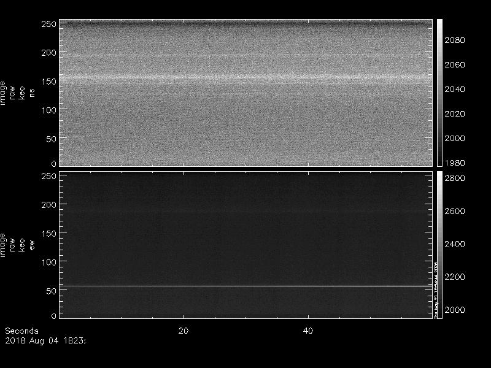Click the '2060' top colorbar label
This screenshot has width=491, height=368.
455,65
